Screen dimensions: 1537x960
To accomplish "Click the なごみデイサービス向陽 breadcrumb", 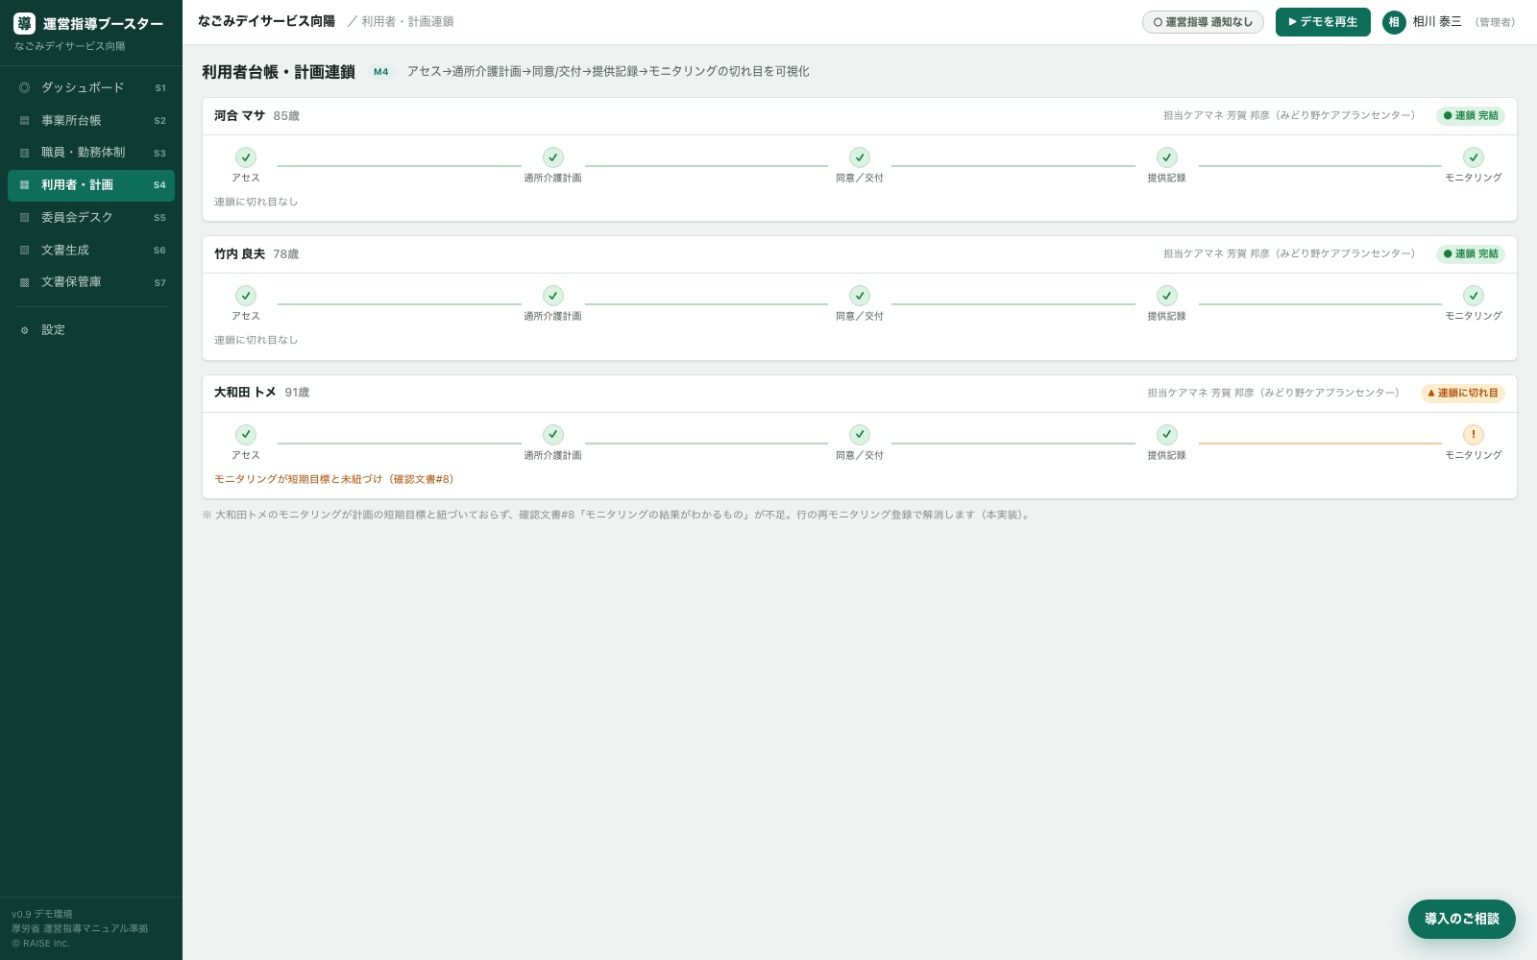I will [266, 21].
